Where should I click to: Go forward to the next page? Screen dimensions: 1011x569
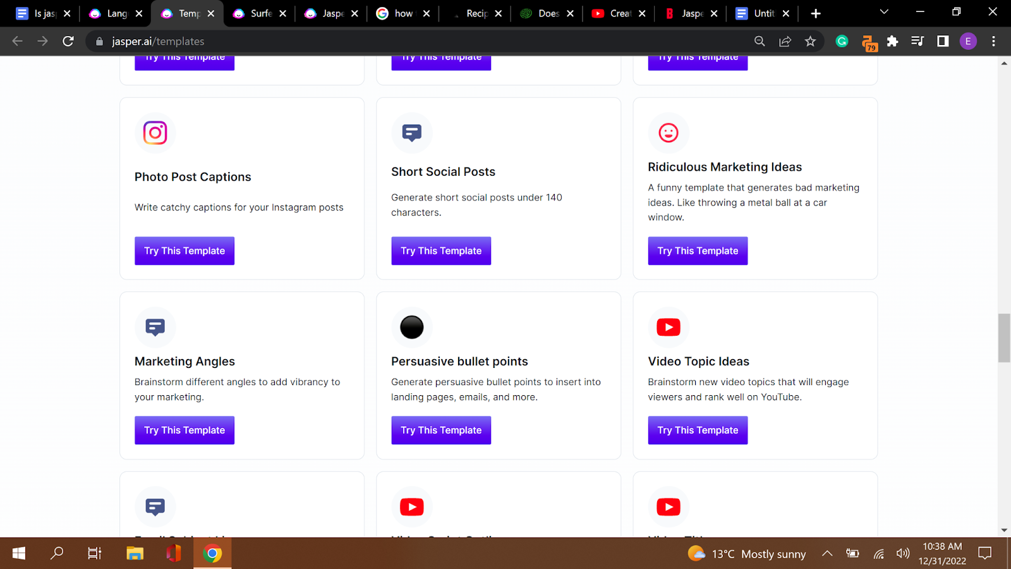(42, 41)
